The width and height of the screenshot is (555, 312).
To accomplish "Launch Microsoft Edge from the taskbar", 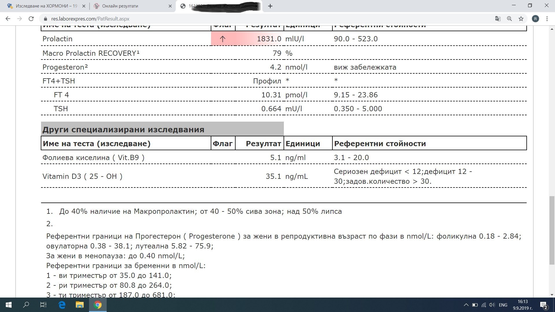I will pos(62,305).
